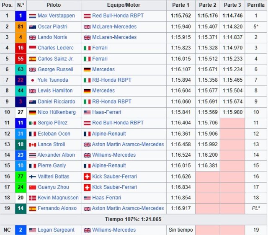This screenshot has height=235, width=268.
Task: Select car number 81 orange cell
Action: coord(21,27)
